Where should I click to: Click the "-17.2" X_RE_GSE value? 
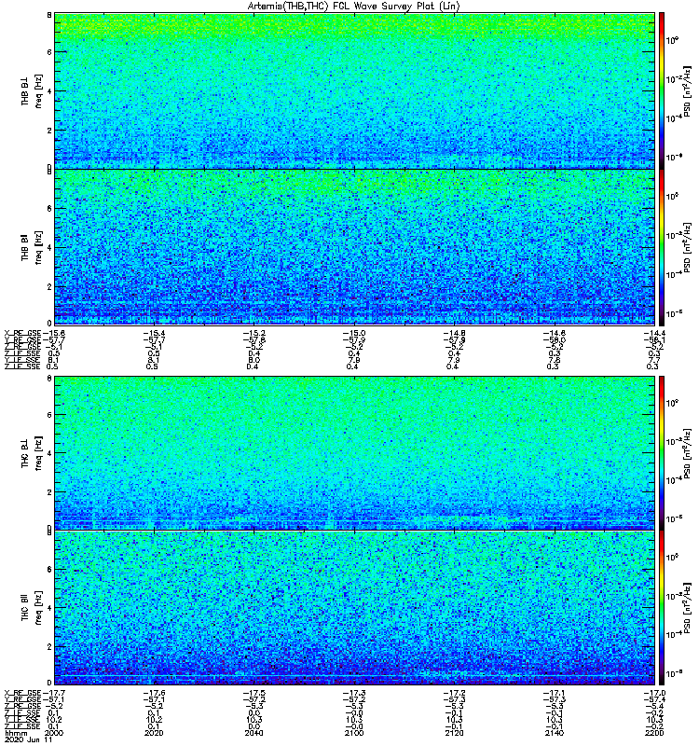pyautogui.click(x=454, y=693)
